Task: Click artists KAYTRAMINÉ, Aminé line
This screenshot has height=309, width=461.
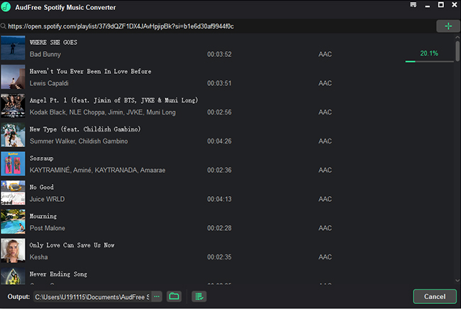Action: tap(97, 170)
